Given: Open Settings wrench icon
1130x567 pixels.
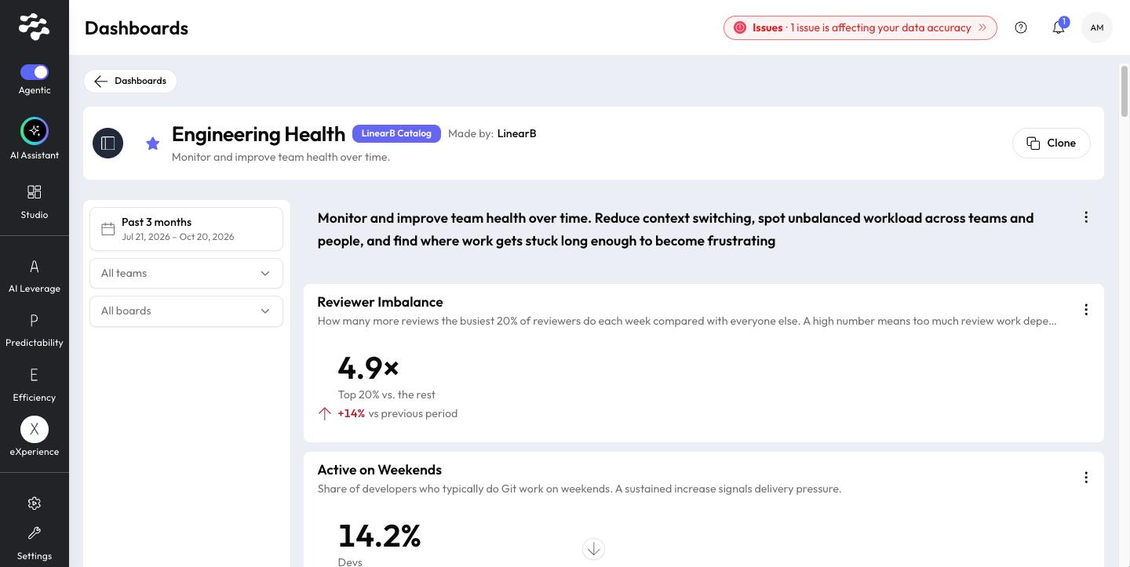Looking at the screenshot, I should tap(35, 533).
